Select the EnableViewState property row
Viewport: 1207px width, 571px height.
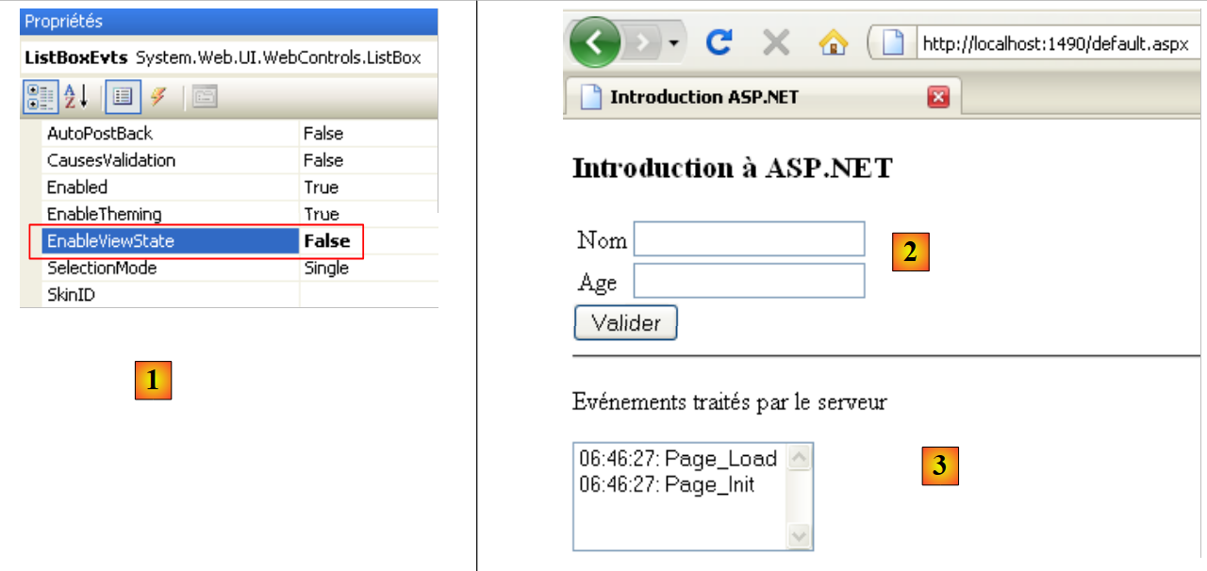pos(170,241)
